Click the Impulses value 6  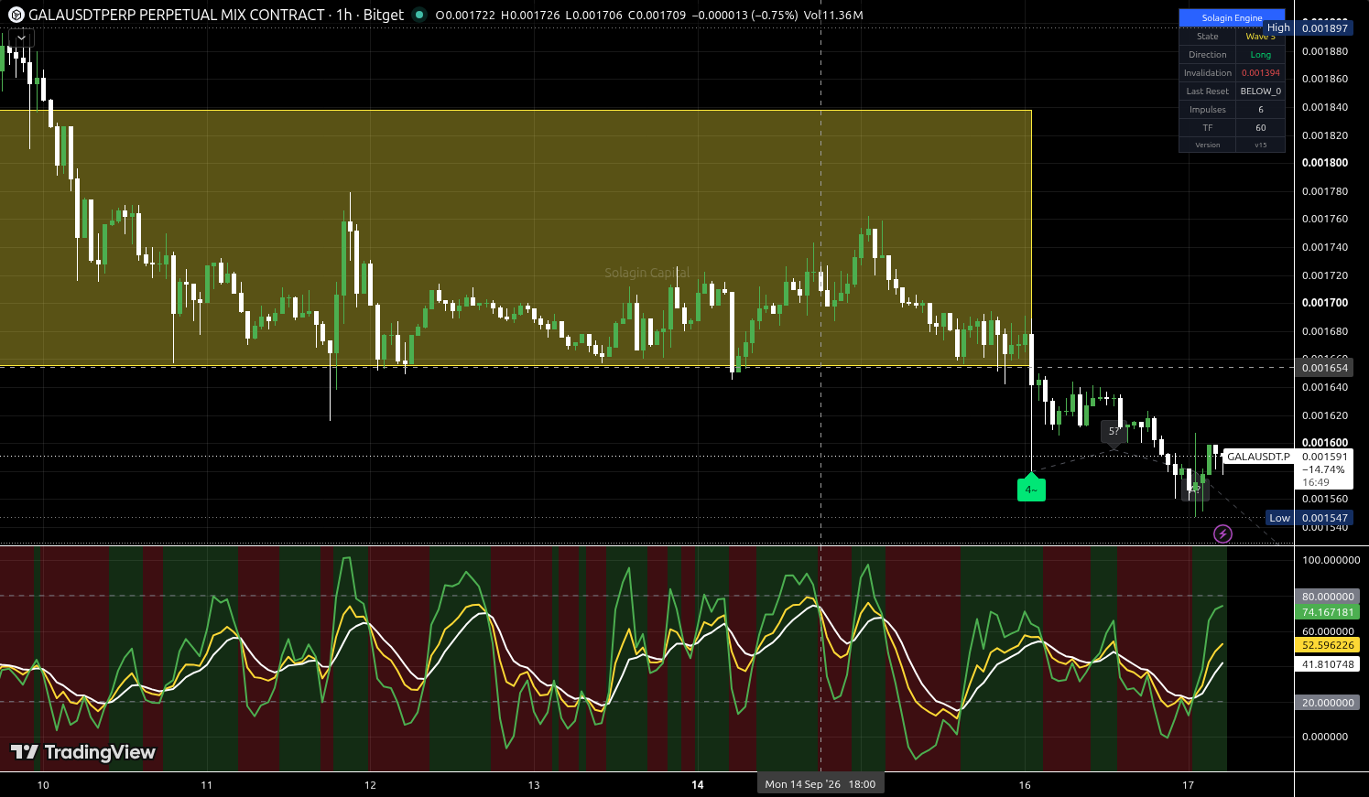[1260, 110]
